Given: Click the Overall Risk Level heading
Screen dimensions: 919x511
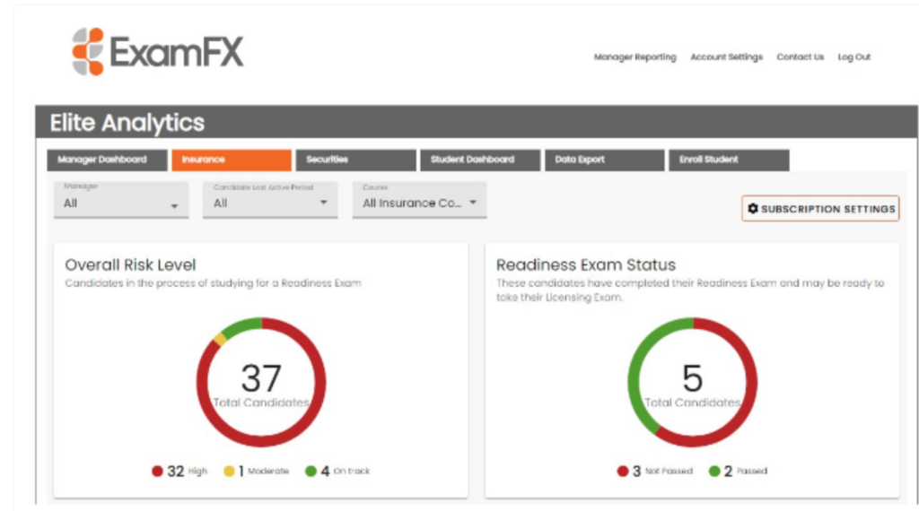Looking at the screenshot, I should [x=130, y=265].
